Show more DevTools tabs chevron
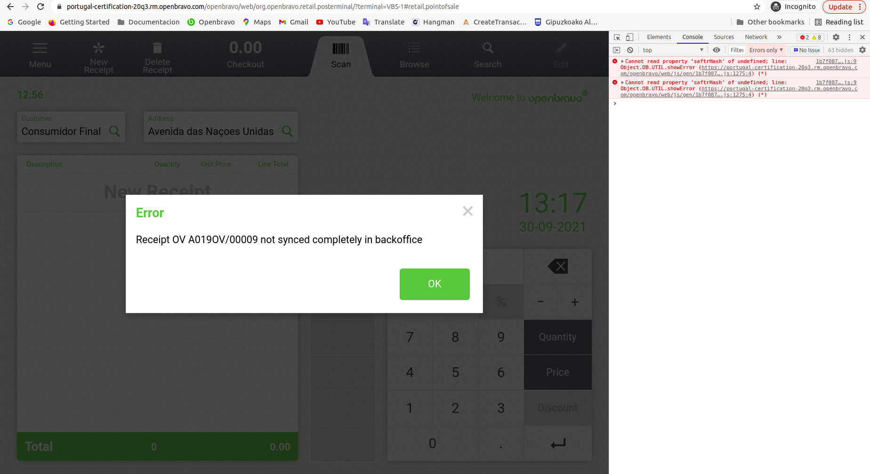The image size is (870, 474). tap(779, 37)
